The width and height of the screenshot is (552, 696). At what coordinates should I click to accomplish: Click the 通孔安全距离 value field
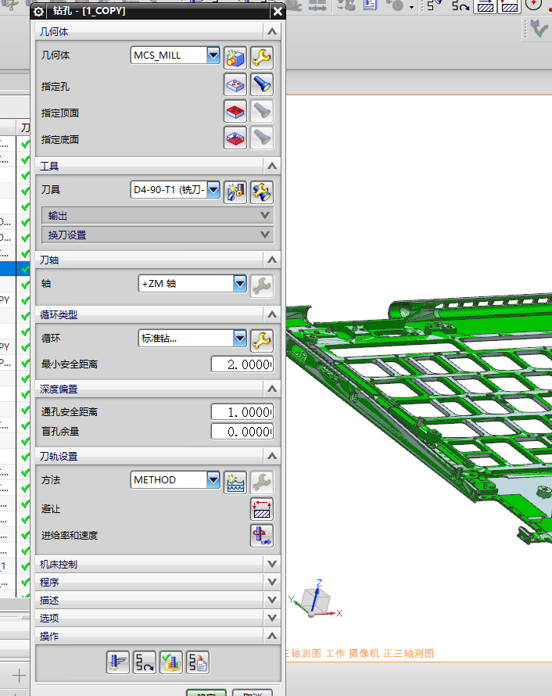tap(242, 412)
